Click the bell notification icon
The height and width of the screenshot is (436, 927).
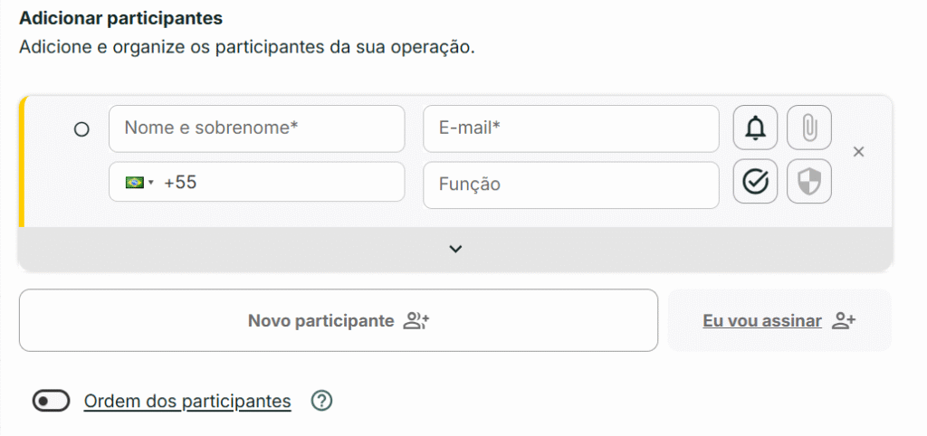(x=755, y=128)
